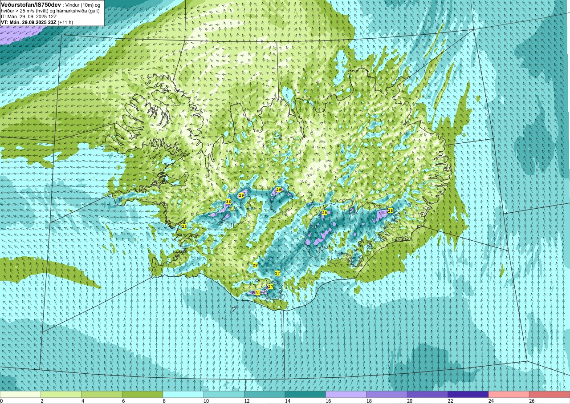Click the "Veðurstofan/IS750dev" title text

click(x=31, y=4)
